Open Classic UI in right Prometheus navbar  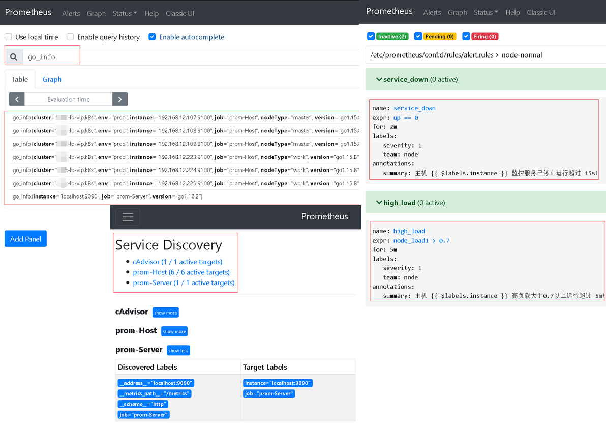tap(541, 12)
